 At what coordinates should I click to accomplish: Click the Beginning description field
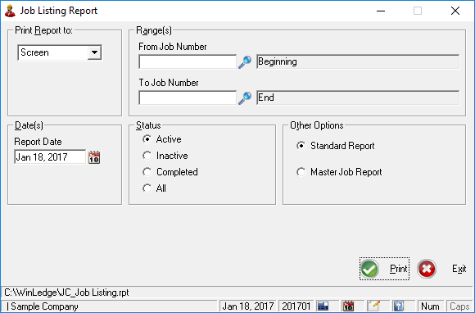pos(358,61)
